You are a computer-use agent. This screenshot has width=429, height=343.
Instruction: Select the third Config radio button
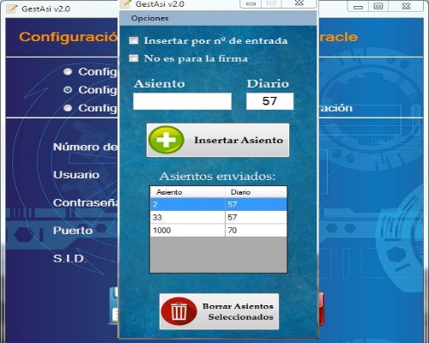[68, 108]
